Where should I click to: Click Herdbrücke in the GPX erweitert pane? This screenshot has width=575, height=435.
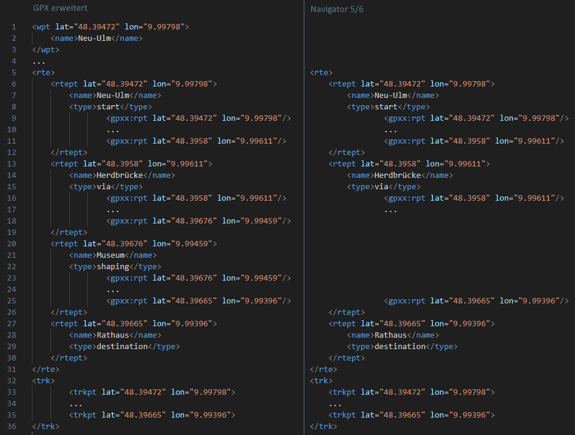pyautogui.click(x=120, y=175)
